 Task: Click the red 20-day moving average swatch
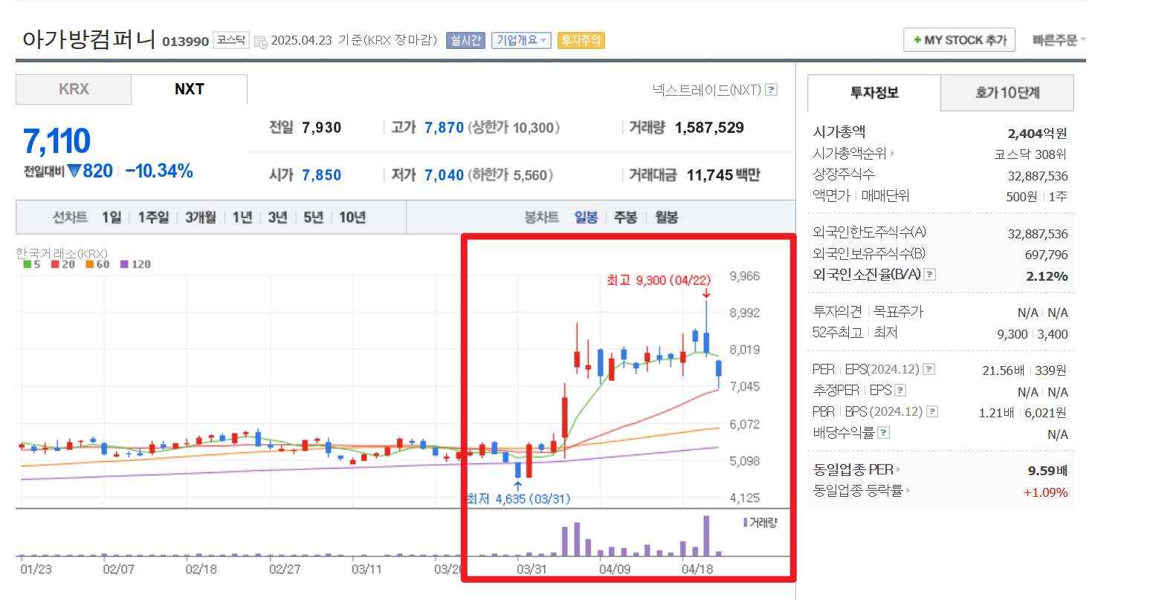[x=55, y=264]
